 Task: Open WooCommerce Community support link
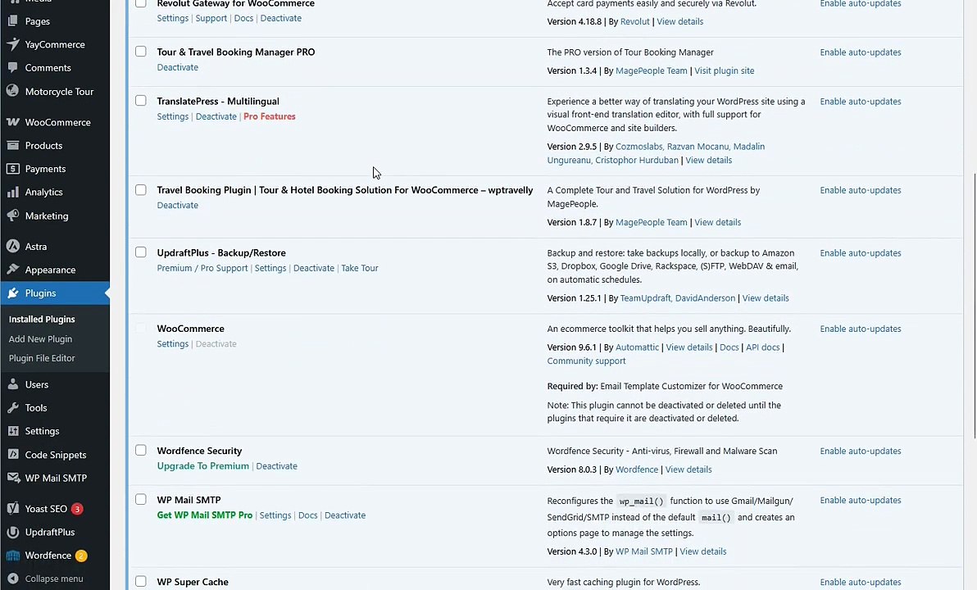tap(586, 361)
